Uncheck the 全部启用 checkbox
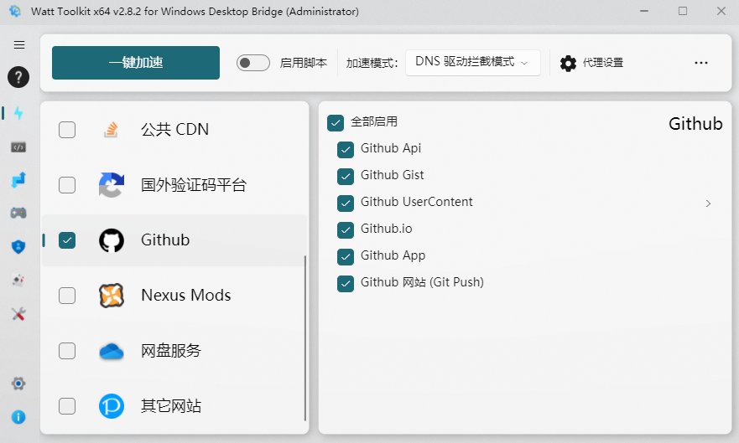739x443 pixels. [x=336, y=122]
